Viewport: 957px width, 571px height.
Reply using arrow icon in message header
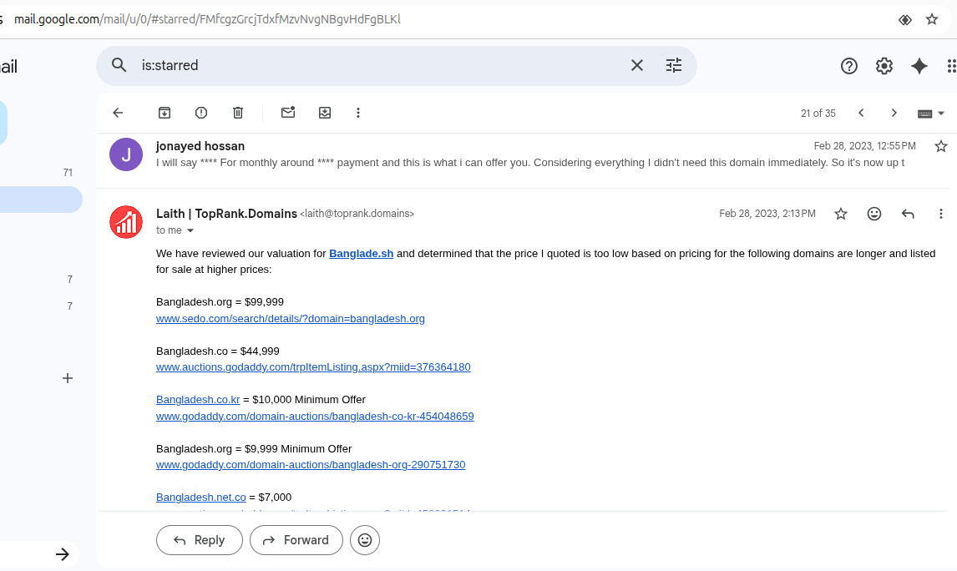point(908,214)
